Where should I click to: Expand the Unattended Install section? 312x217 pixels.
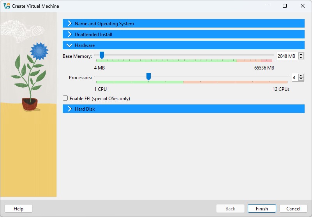click(x=183, y=34)
